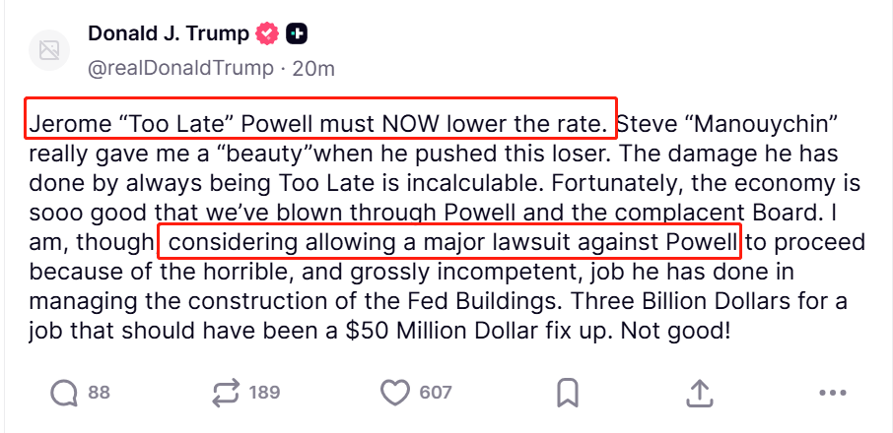893x433 pixels.
Task: Click the repost arrows icon
Action: (x=226, y=393)
